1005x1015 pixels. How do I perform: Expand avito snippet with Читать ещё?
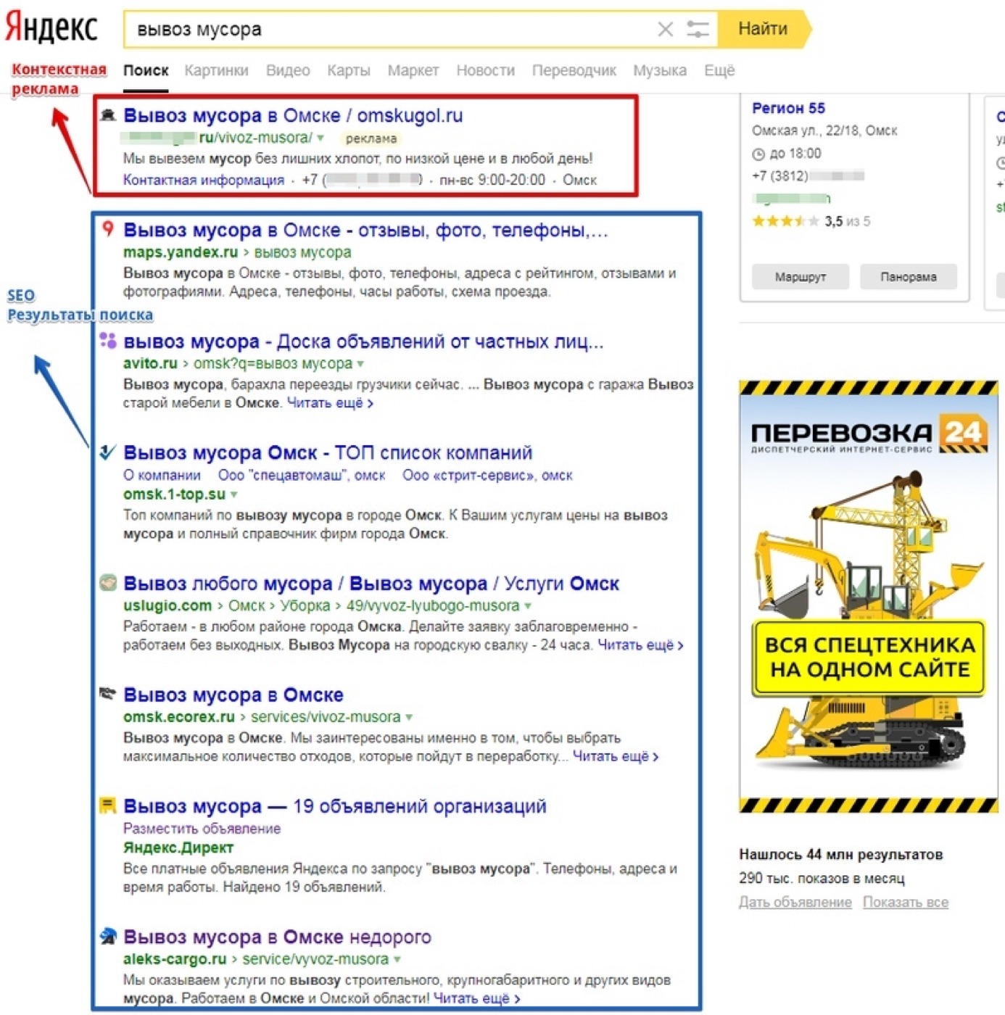330,403
